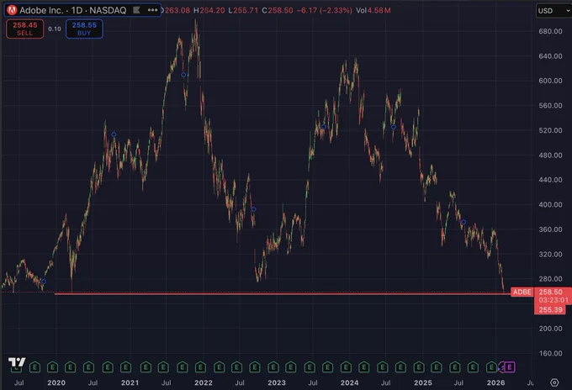Viewport: 572px width, 390px height.
Task: Click earnings E marker directly above 2020 label
Action: tap(52, 366)
